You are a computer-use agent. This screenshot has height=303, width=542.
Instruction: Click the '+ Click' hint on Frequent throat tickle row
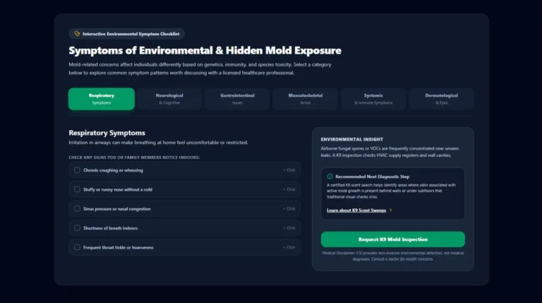(x=289, y=247)
